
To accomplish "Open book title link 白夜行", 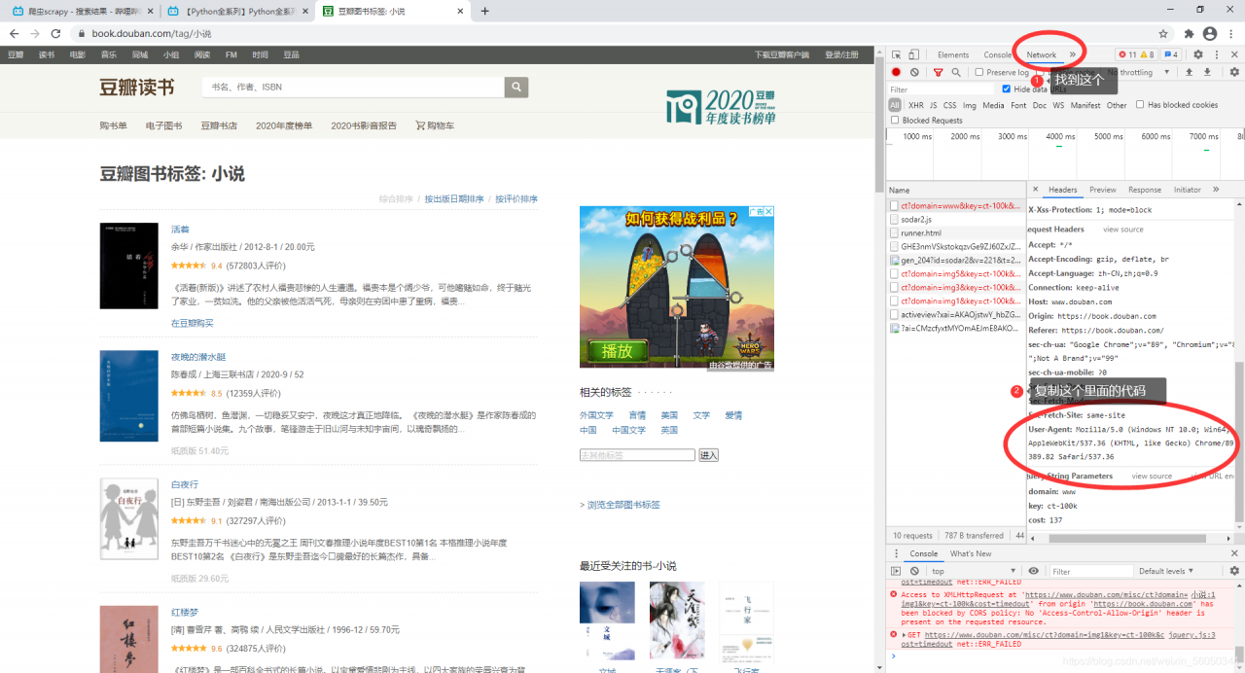I will tap(185, 484).
